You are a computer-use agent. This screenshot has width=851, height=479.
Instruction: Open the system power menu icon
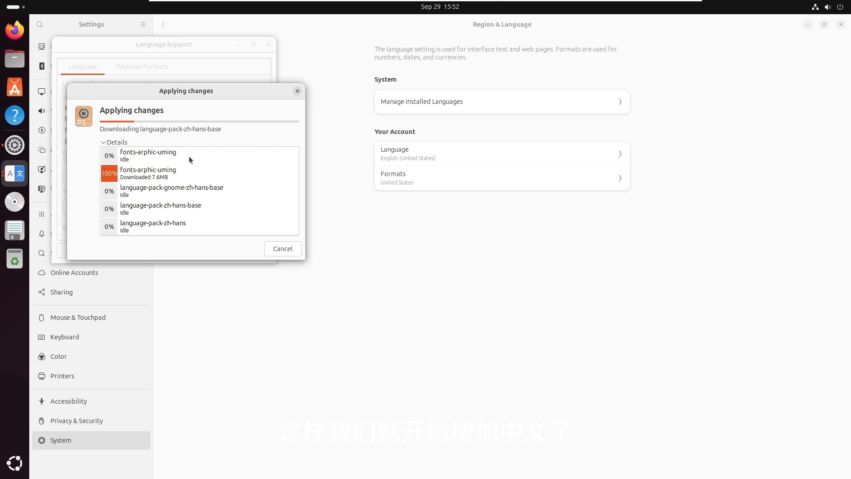(x=840, y=7)
